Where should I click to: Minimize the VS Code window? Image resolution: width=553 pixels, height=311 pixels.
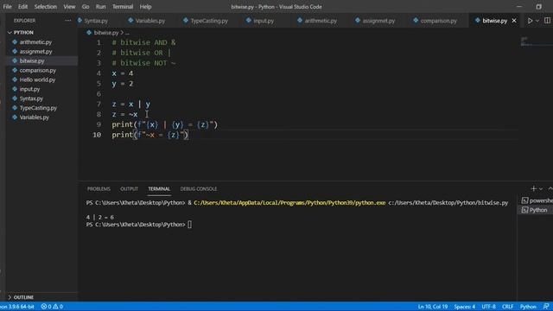coord(519,7)
